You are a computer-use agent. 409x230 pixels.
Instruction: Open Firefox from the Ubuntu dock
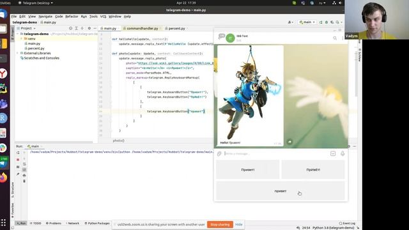(3, 178)
